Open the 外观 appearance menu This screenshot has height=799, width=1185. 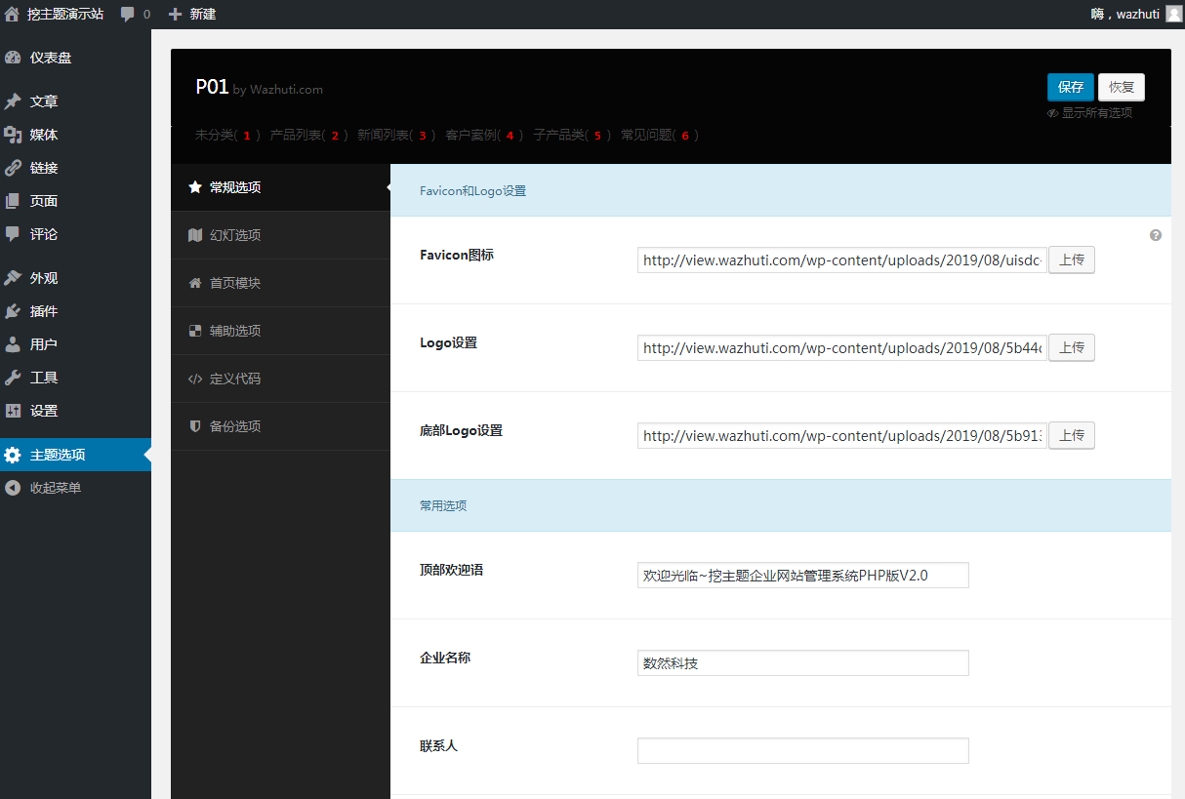44,278
